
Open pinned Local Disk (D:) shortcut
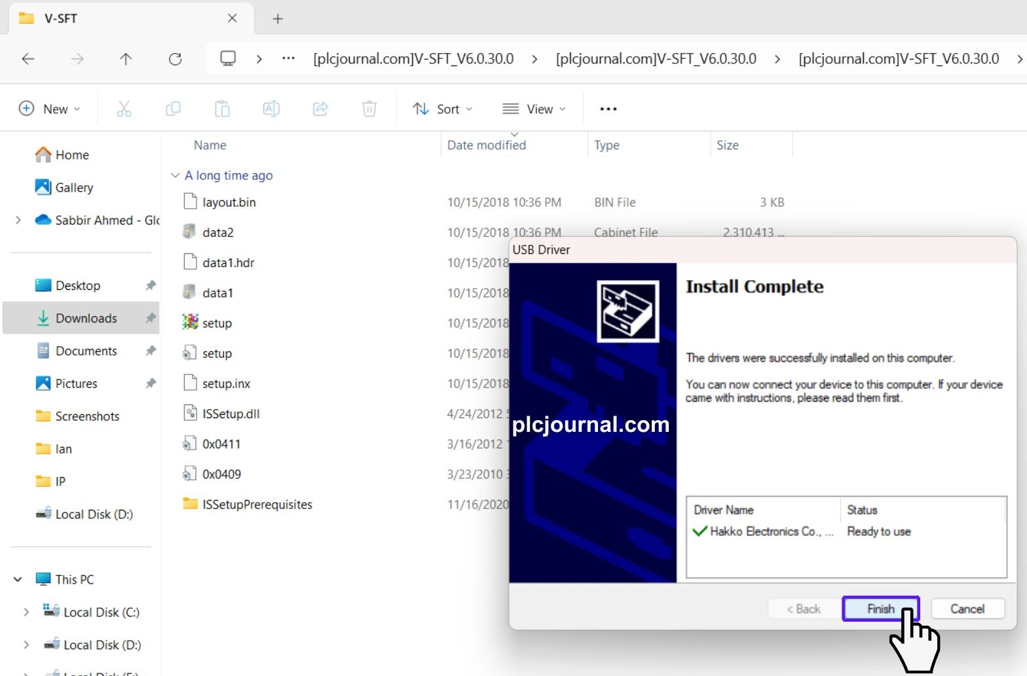[x=94, y=515]
